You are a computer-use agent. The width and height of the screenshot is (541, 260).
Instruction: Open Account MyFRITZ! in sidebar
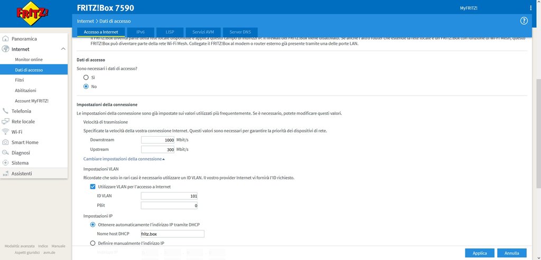(x=31, y=101)
